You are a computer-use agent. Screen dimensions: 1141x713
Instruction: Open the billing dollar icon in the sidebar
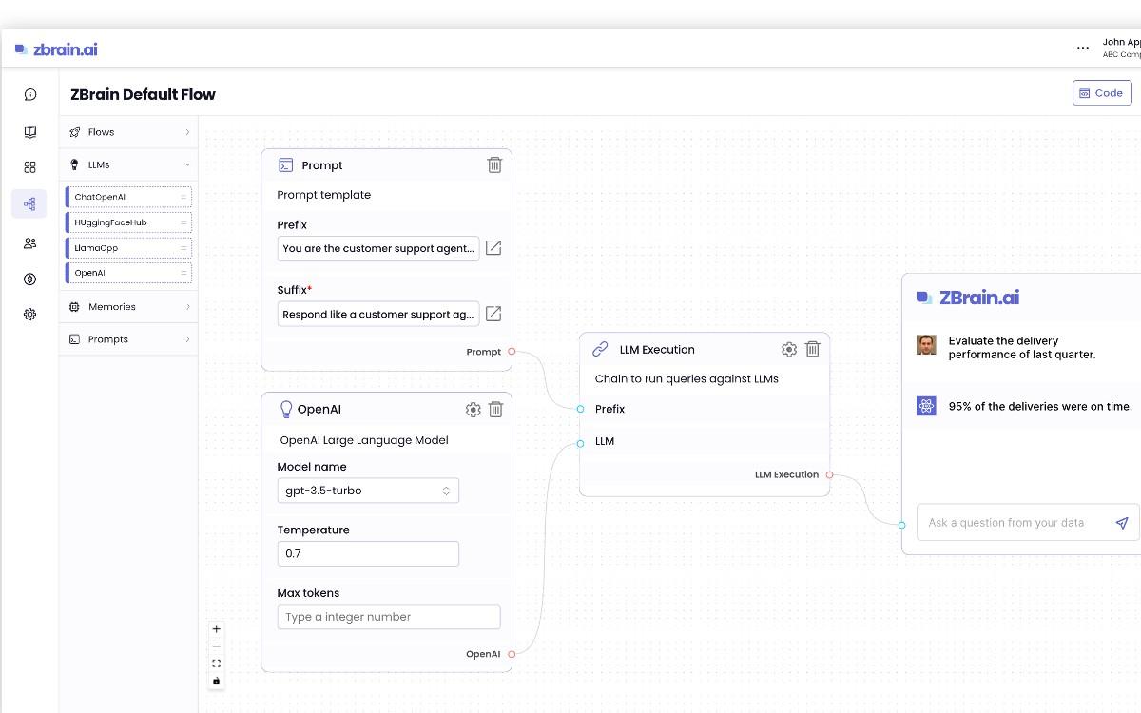(x=29, y=279)
